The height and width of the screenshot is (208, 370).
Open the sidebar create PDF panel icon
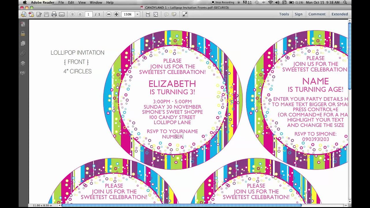coord(23,24)
